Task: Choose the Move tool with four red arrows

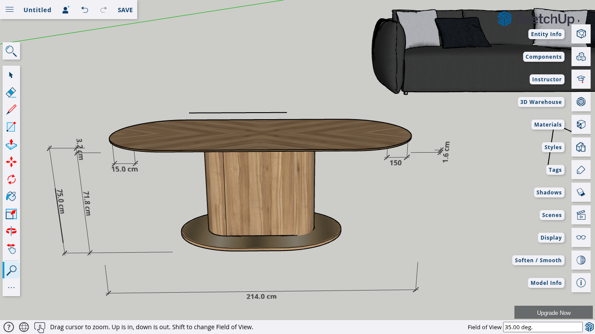Action: [x=11, y=162]
